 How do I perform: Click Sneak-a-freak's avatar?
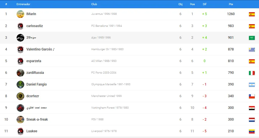(x=20, y=119)
